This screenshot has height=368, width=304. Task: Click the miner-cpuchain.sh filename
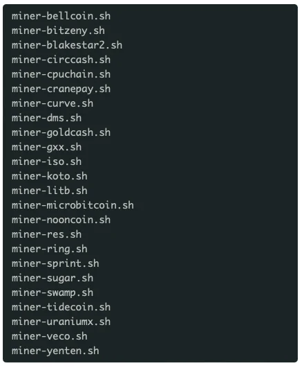61,75
